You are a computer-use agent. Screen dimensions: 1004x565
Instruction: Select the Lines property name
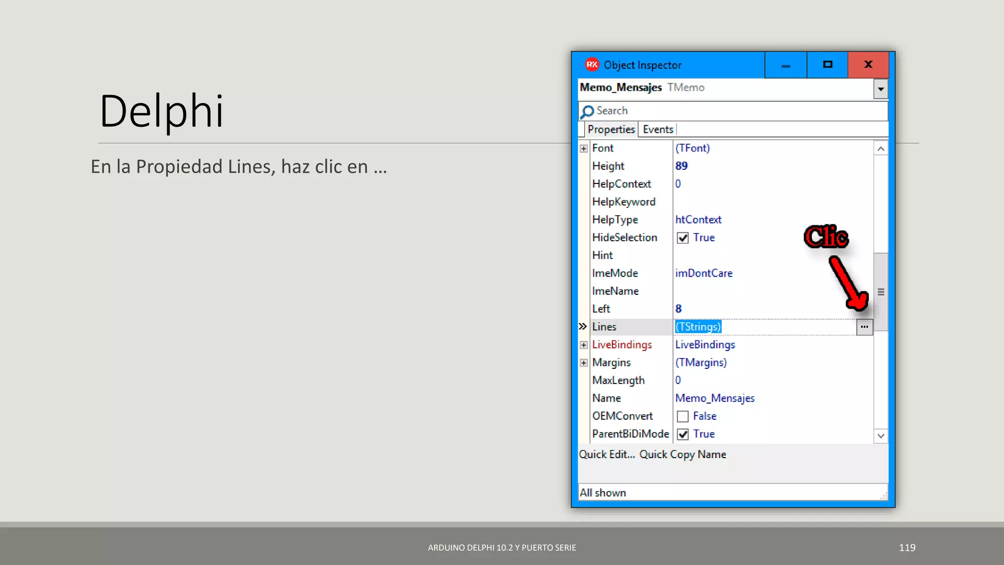(x=604, y=327)
